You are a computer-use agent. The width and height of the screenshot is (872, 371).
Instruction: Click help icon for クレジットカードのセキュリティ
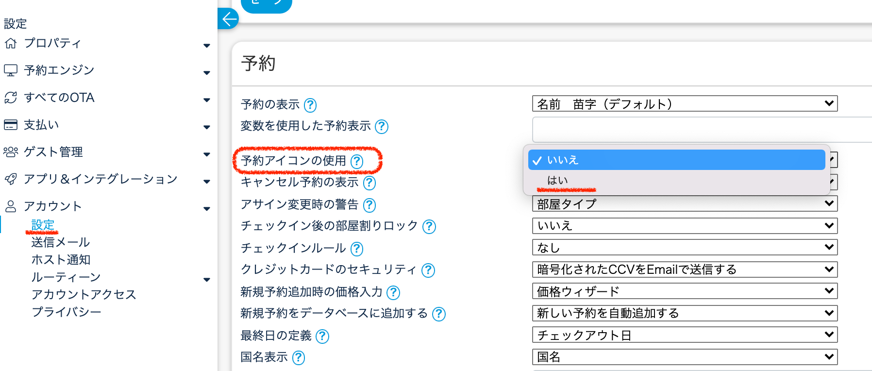pyautogui.click(x=428, y=270)
